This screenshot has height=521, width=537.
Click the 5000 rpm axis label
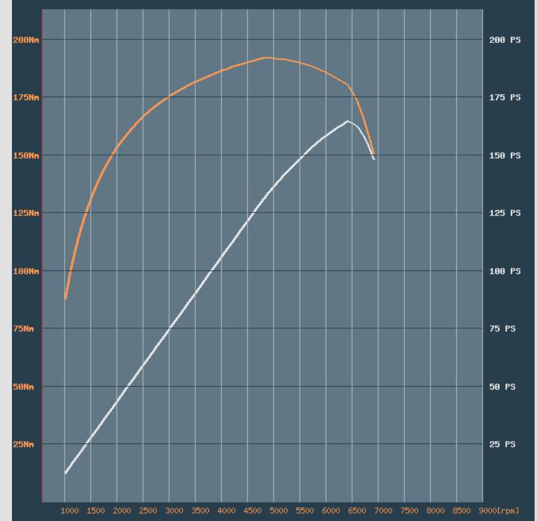tap(278, 511)
